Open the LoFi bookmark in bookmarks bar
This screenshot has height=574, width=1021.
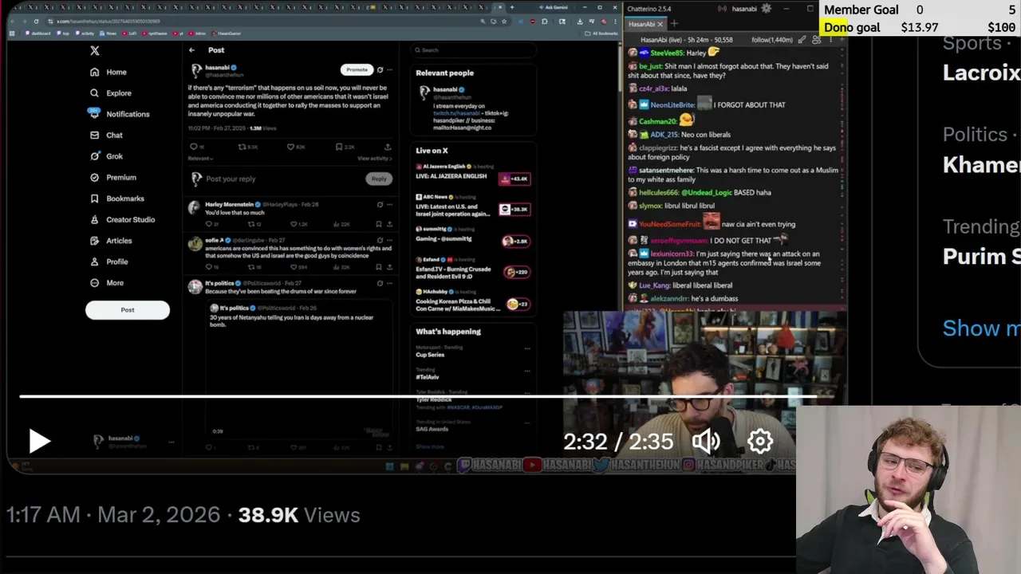click(131, 33)
